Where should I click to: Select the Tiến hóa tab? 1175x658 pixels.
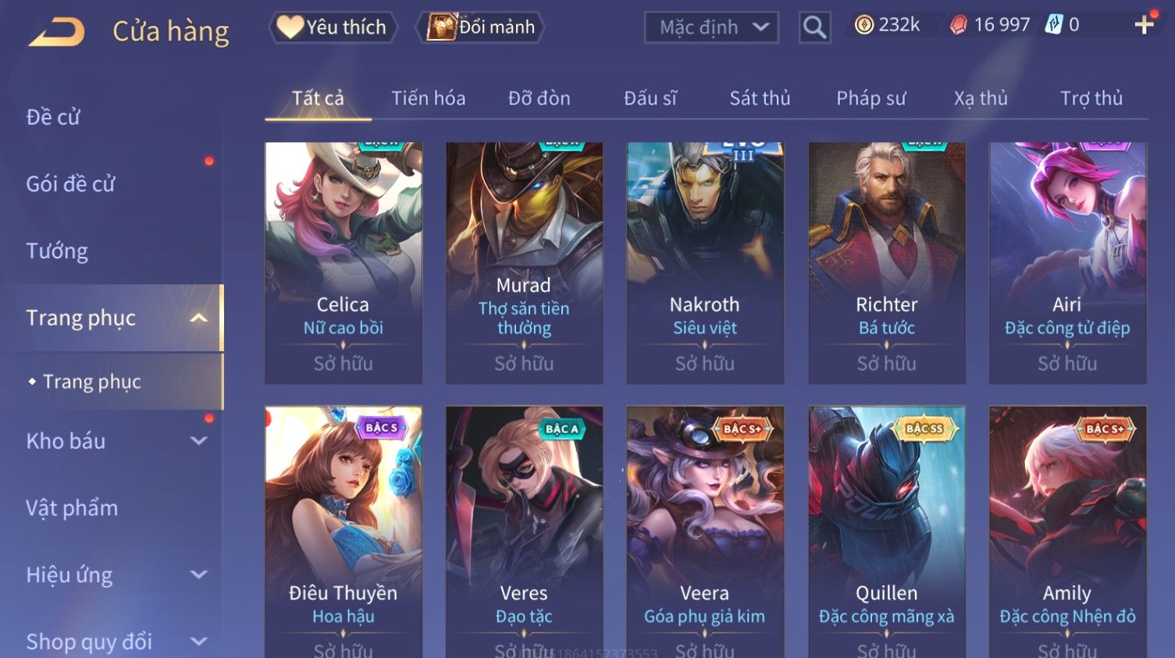click(428, 98)
